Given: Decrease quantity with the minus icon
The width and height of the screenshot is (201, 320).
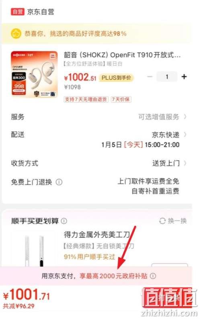Looking at the screenshot, I should tap(150, 77).
